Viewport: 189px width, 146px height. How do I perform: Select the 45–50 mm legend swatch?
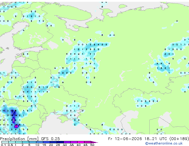(88, 142)
